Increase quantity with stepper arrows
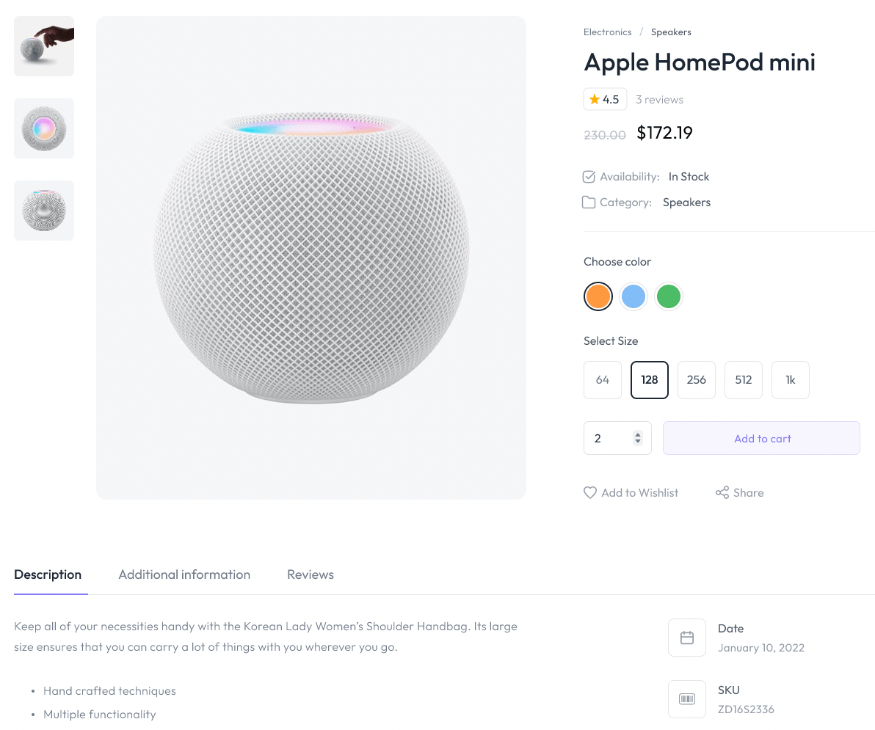 click(x=638, y=434)
